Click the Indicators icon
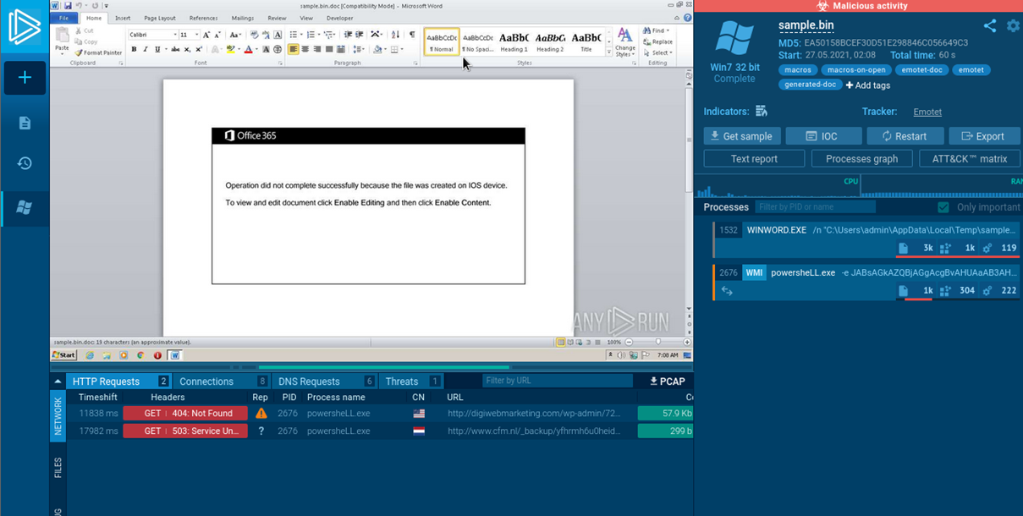 point(762,112)
